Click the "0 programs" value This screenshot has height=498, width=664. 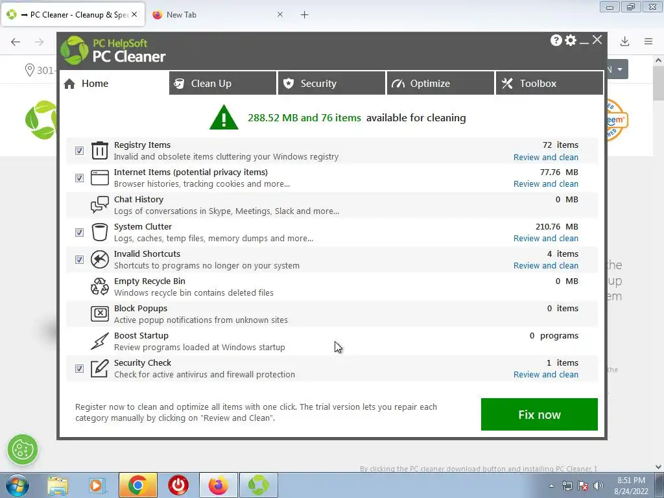(554, 335)
